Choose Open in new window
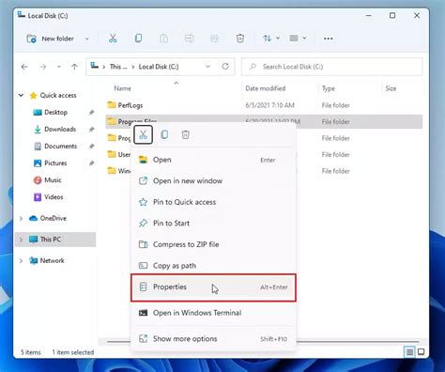This screenshot has height=372, width=445. point(213,180)
